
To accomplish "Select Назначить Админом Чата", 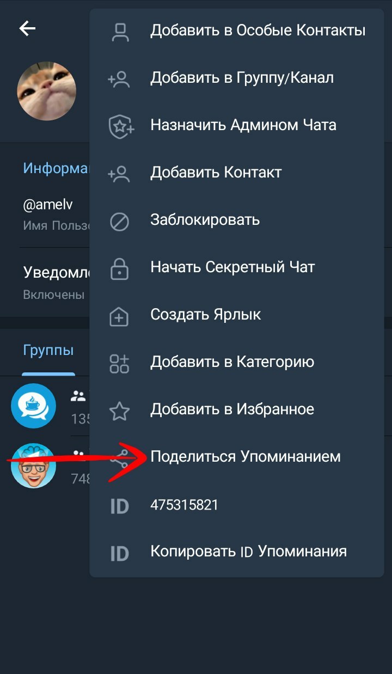I will (243, 125).
